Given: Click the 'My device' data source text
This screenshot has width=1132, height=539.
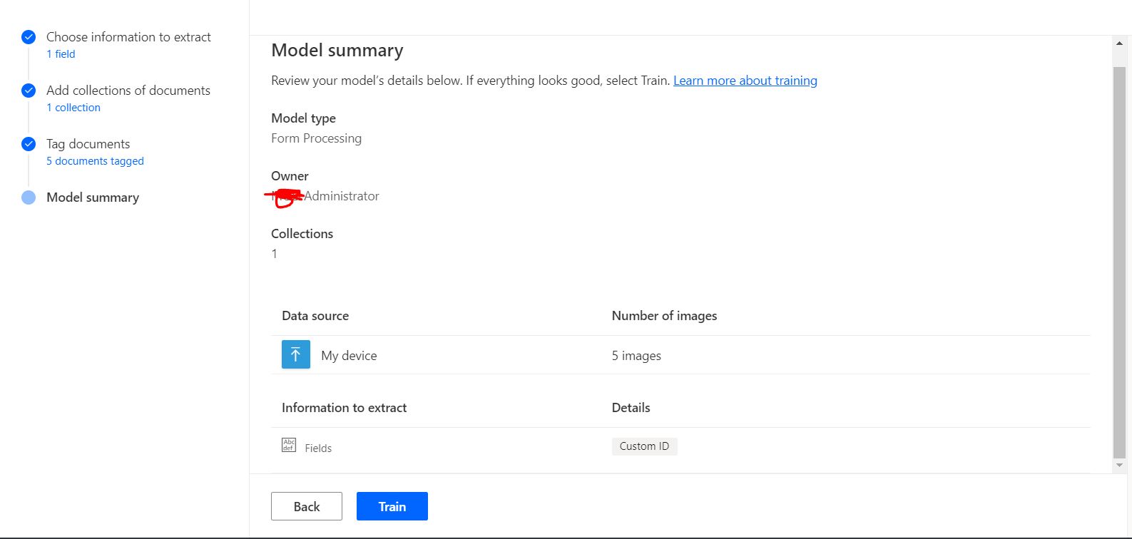Looking at the screenshot, I should pyautogui.click(x=349, y=356).
